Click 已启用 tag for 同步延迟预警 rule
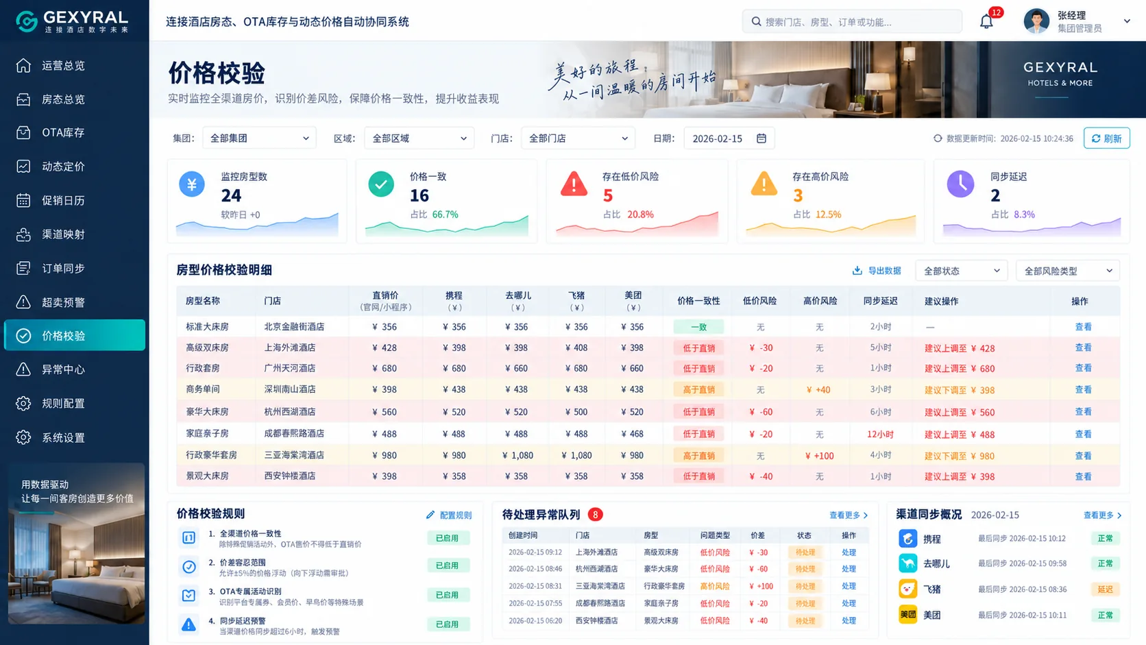Screen dimensions: 1146x645 [447, 624]
